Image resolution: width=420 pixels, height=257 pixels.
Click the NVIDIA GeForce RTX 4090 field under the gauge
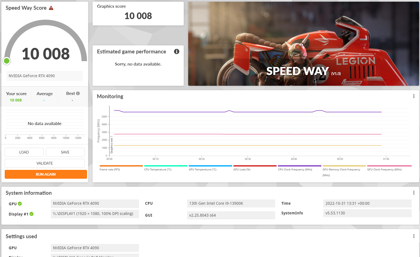tap(45, 76)
